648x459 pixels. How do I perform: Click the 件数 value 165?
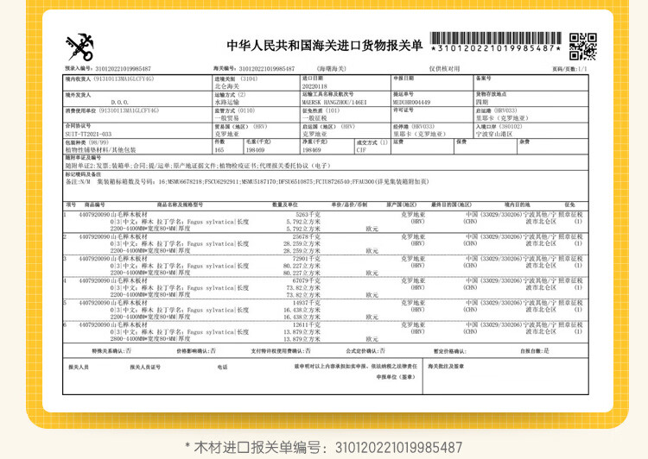(219, 150)
